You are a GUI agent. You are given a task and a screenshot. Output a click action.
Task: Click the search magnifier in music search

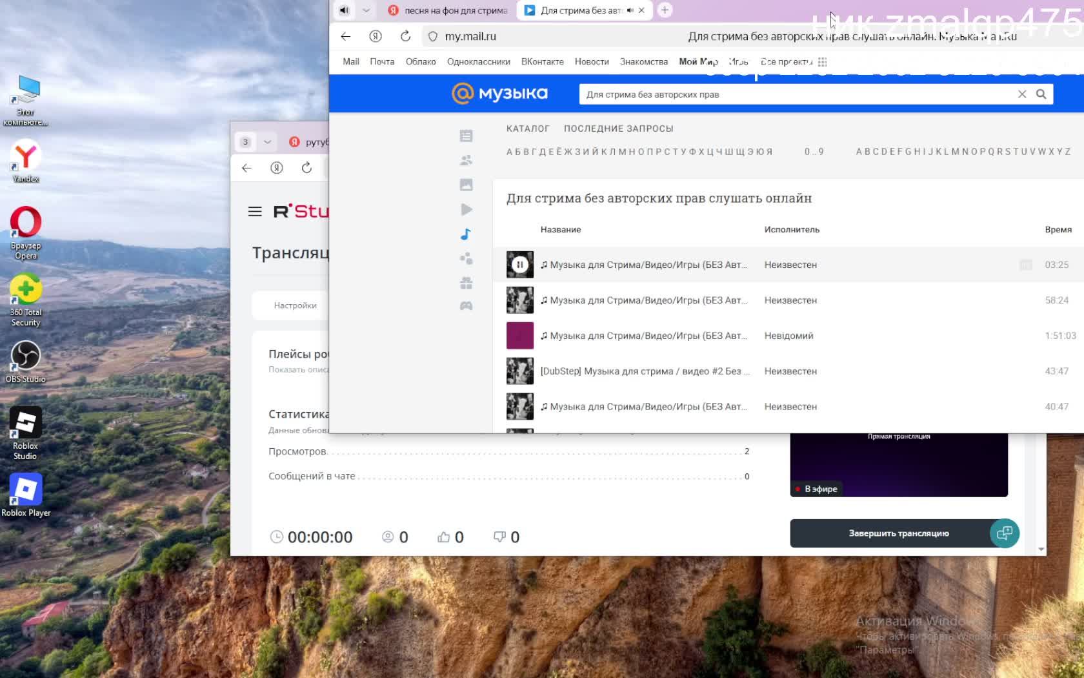point(1041,94)
